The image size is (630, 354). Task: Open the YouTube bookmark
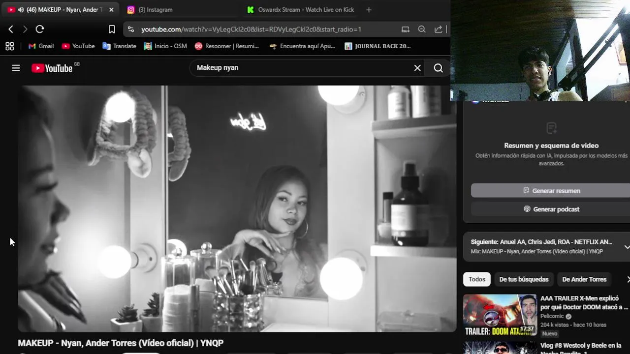coord(78,46)
